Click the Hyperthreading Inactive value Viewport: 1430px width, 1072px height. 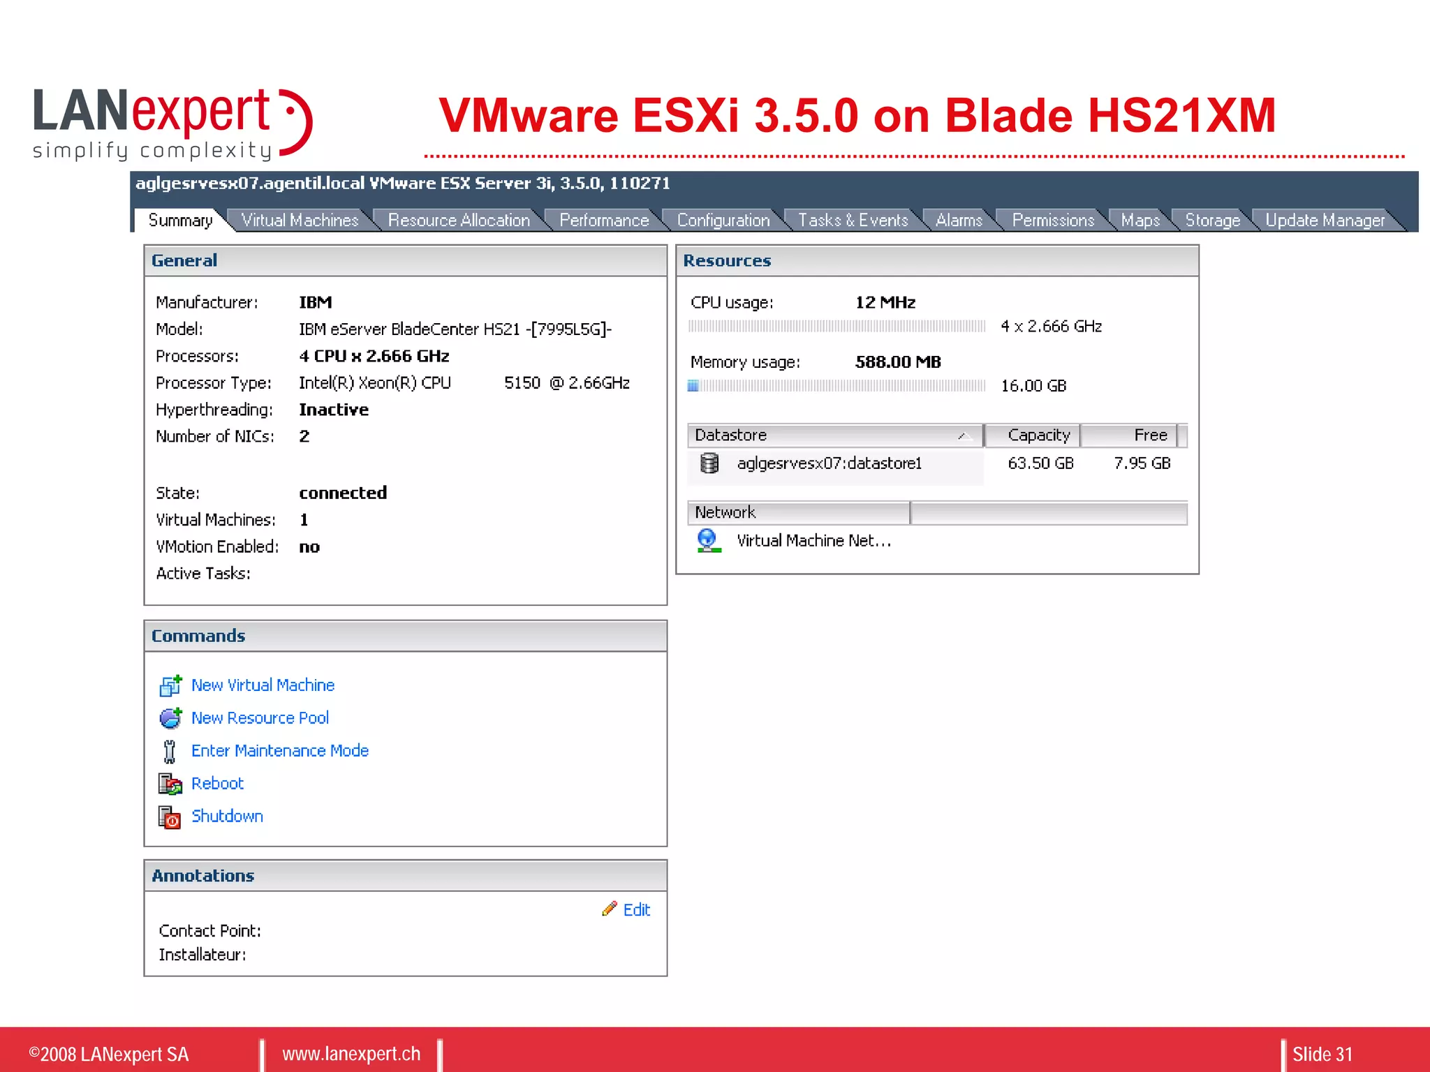point(334,410)
